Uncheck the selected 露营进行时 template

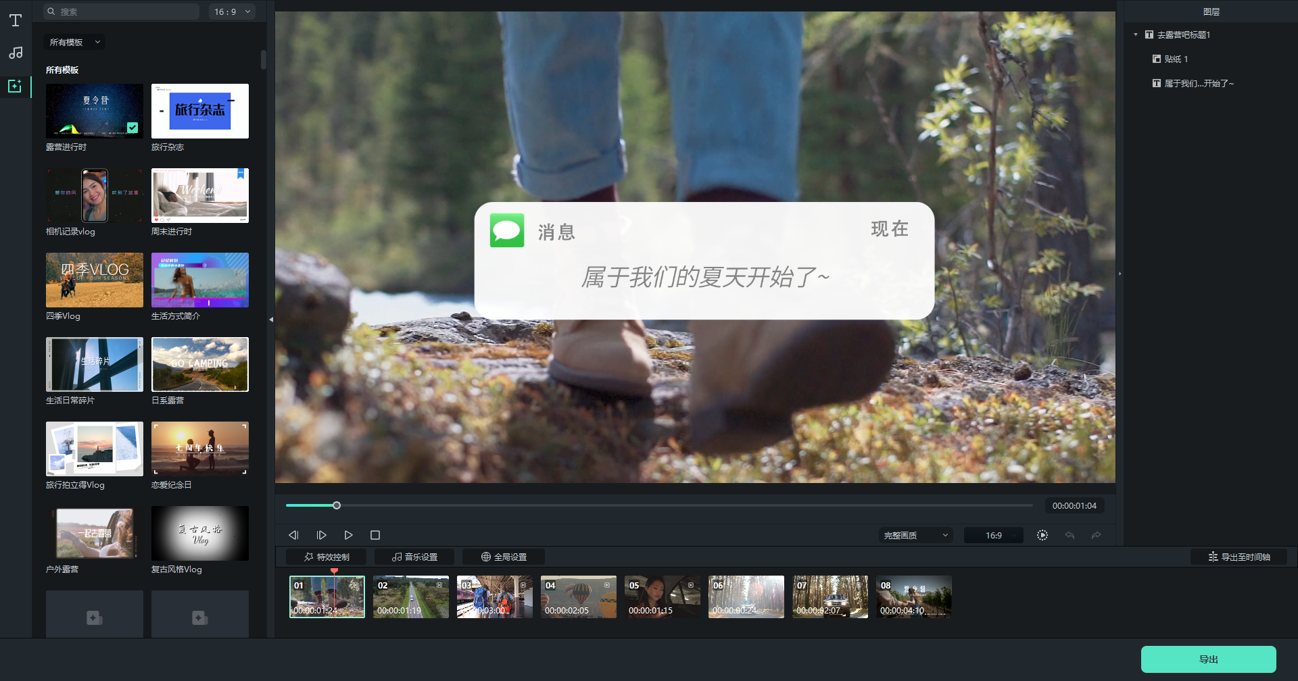pyautogui.click(x=133, y=127)
